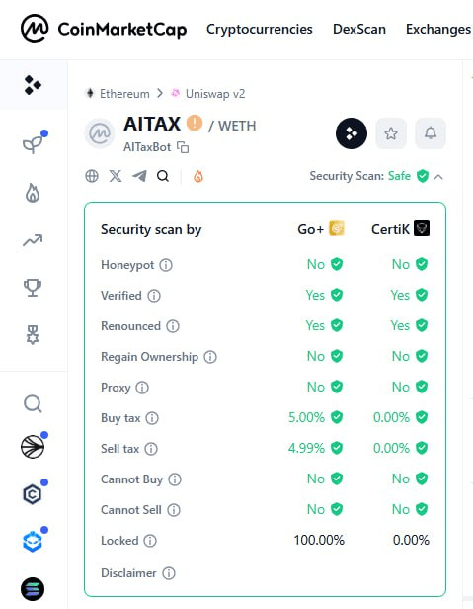Screen dimensions: 473x609
Task: Add AITAX to watchlist with the star
Action: pyautogui.click(x=391, y=133)
